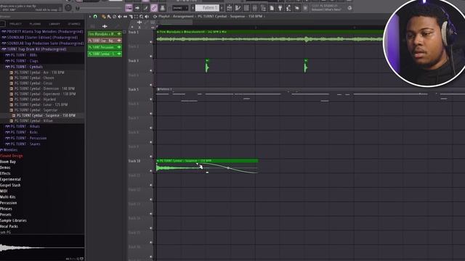
Task: Click the highlighted pink view button in main toolbar
Action: (154, 8)
